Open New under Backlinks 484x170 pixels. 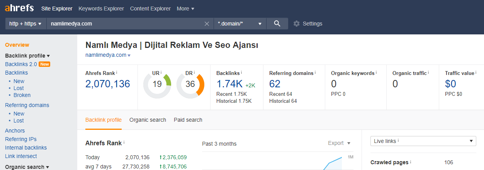[x=19, y=81]
